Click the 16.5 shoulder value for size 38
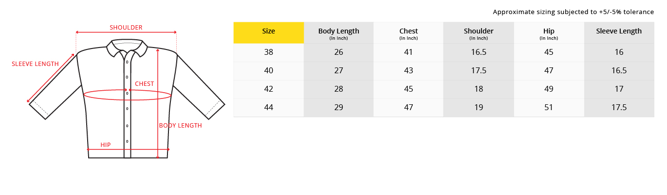Image resolution: width=667 pixels, height=195 pixels. coord(479,52)
